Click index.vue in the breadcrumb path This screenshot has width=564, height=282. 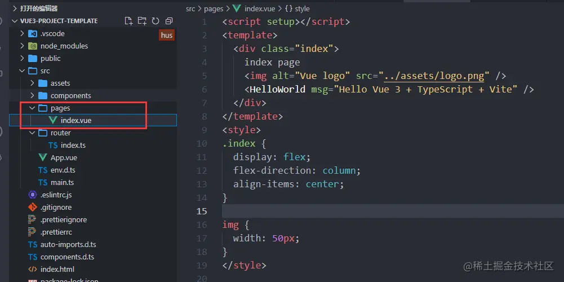click(260, 8)
